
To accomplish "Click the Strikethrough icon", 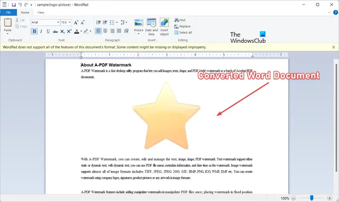I will [55, 31].
